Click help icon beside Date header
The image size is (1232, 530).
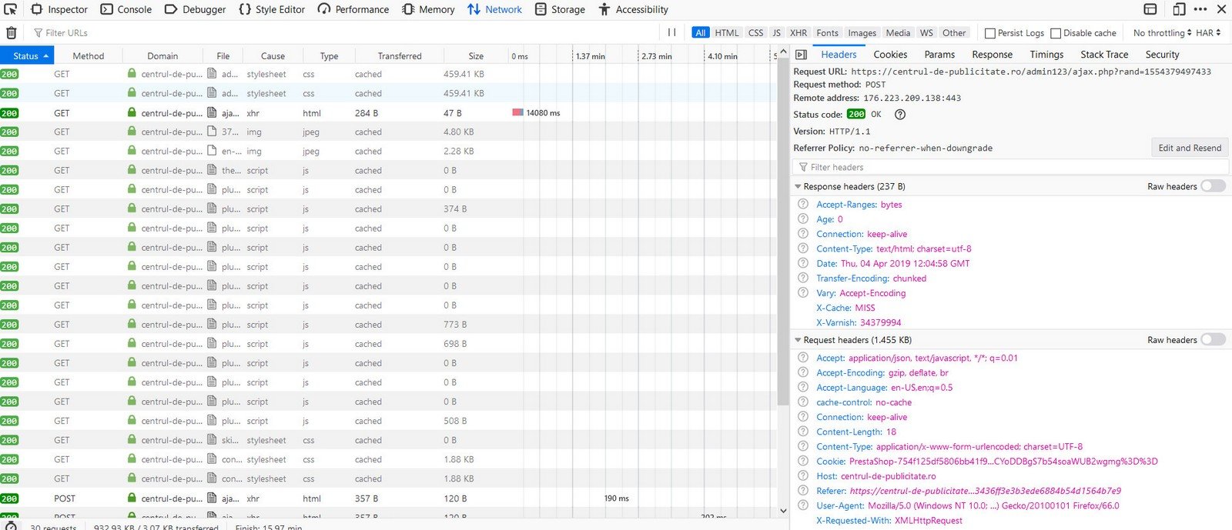point(803,263)
